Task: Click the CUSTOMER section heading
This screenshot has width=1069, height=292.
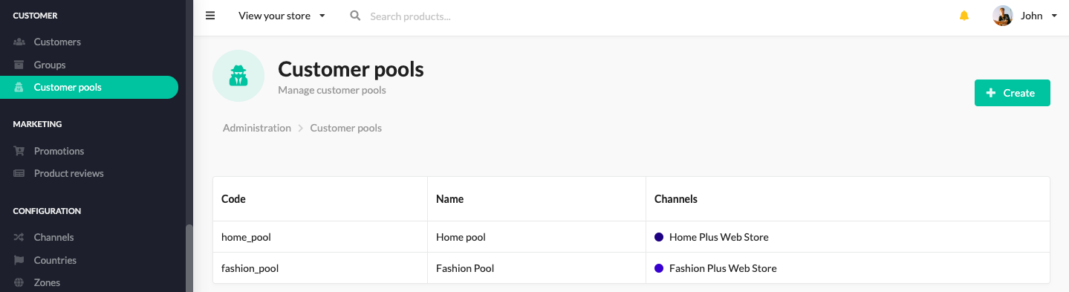Action: (x=35, y=16)
